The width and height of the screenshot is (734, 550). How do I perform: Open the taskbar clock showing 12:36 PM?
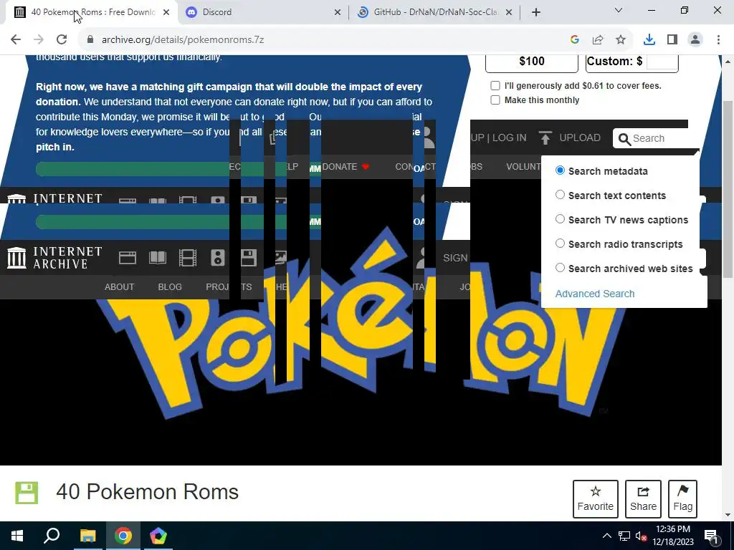pos(672,536)
